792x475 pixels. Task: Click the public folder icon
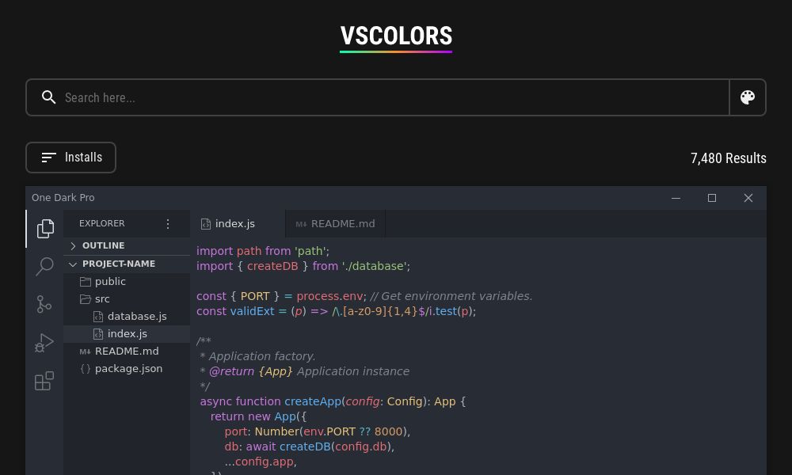[86, 282]
